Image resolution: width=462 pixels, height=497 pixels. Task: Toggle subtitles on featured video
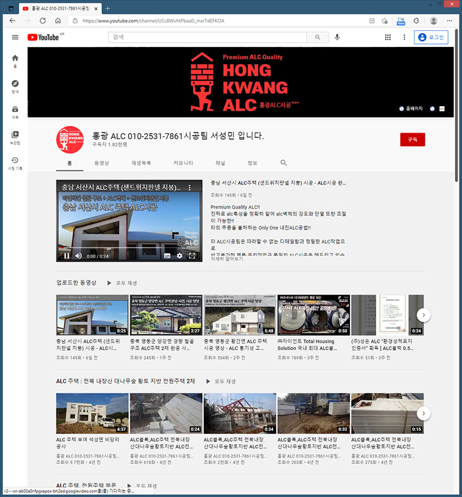coord(167,256)
